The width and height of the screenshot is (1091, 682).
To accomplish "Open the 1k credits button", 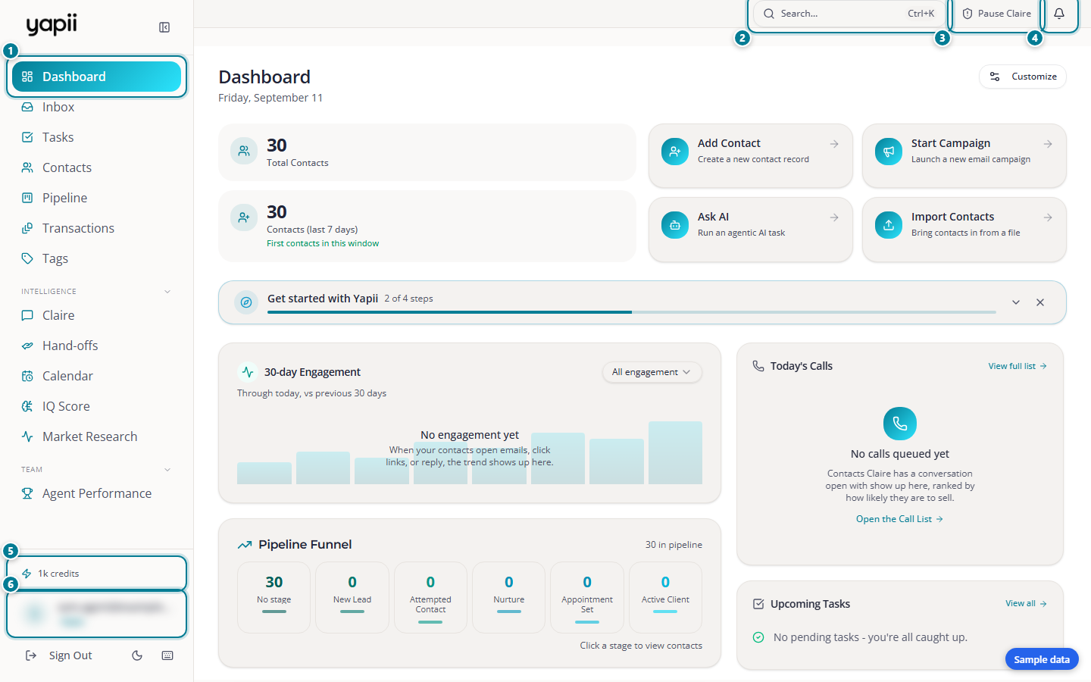I will pyautogui.click(x=97, y=574).
